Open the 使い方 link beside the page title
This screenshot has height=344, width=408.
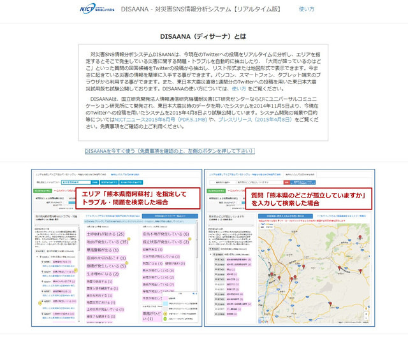(307, 9)
